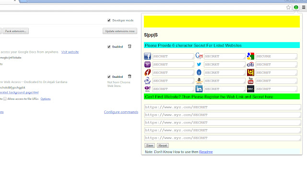Focus the secret field next to ICICI
The image size is (307, 192).
(x=173, y=72)
